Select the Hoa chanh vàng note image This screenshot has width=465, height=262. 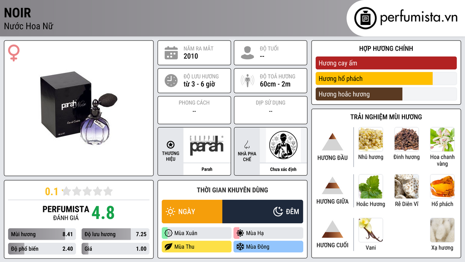tap(442, 139)
